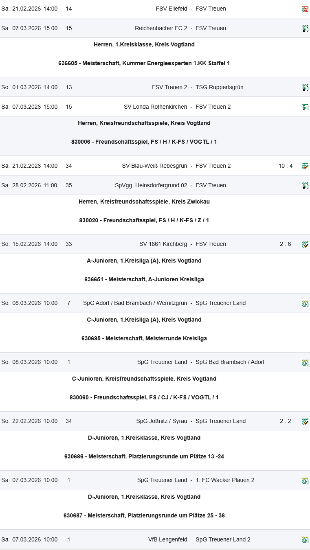Click the cancelled-match icon for FSV Ellefeld game
Viewport: 310px width, 550px height.
305,9
